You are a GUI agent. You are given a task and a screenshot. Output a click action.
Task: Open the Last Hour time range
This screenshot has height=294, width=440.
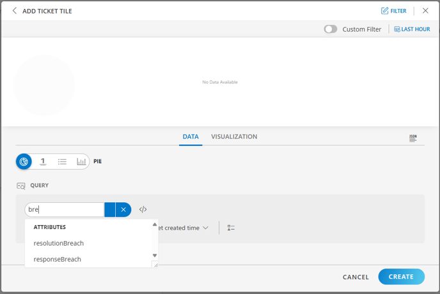pos(412,29)
